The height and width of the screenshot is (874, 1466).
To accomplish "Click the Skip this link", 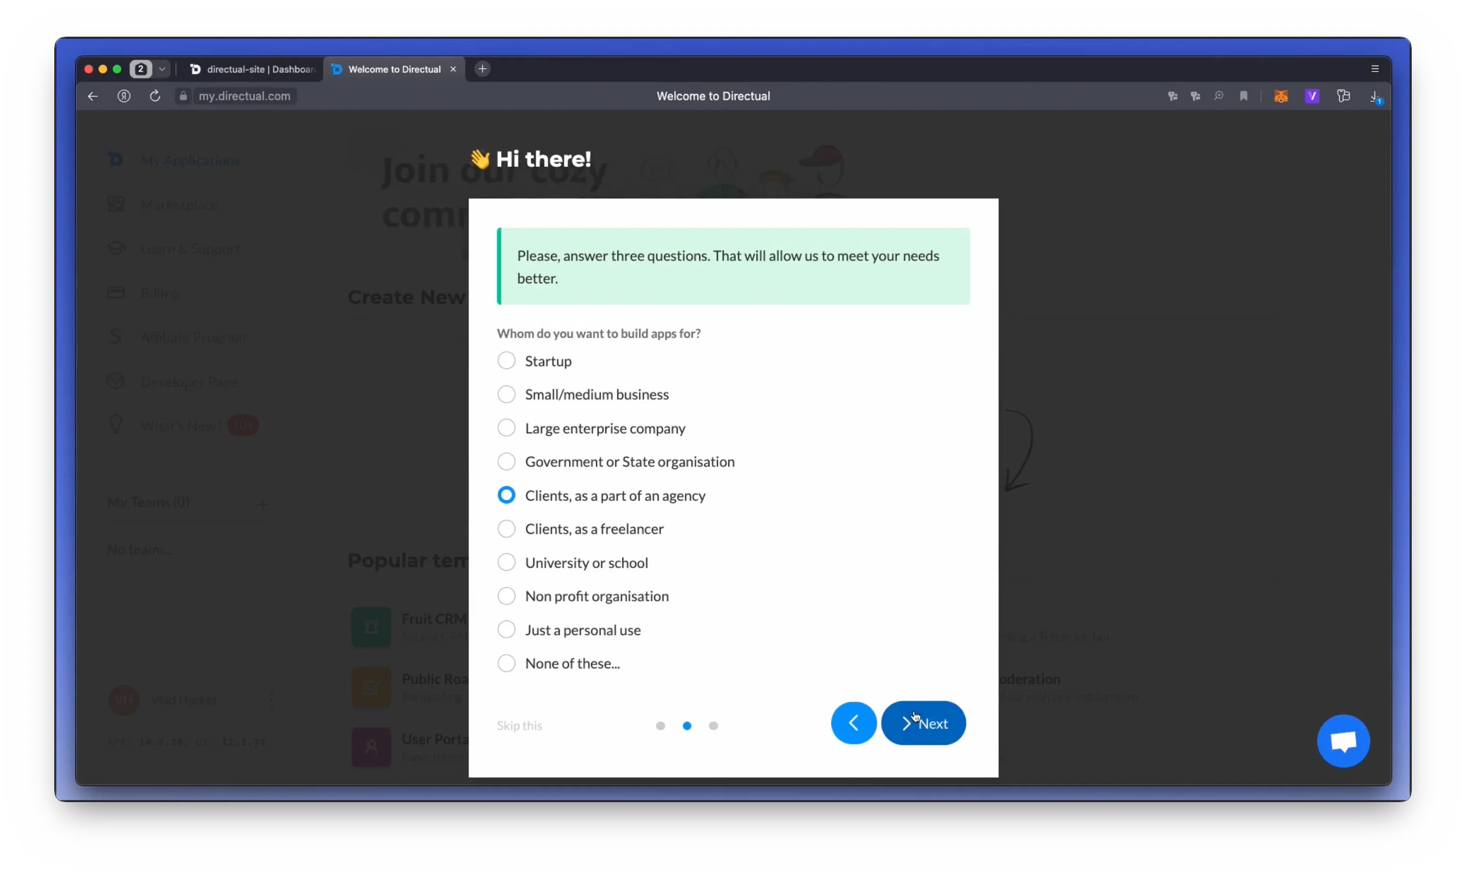I will coord(519,726).
